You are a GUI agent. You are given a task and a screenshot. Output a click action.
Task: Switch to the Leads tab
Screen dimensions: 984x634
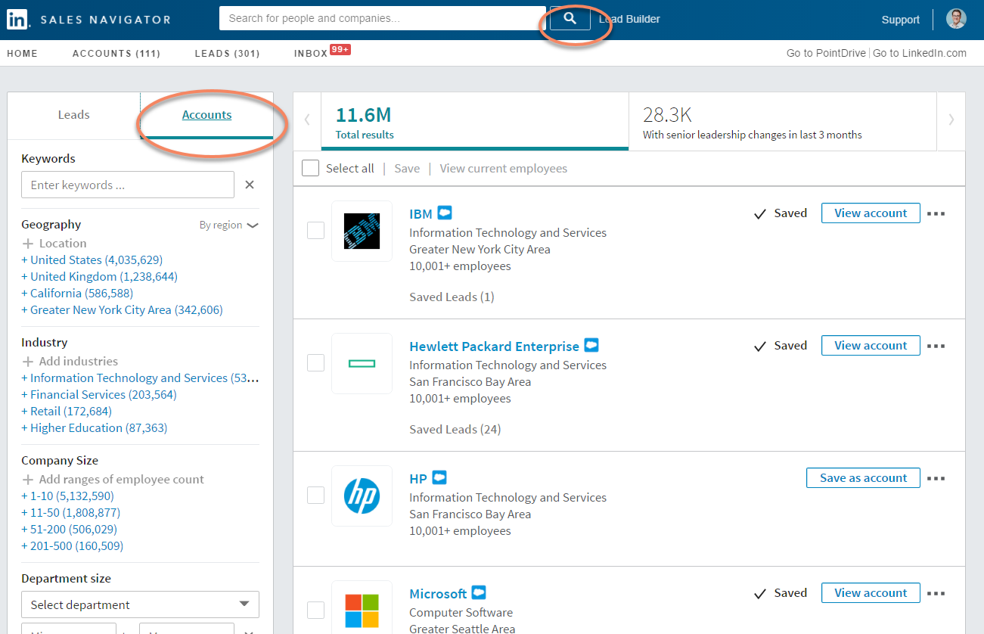pyautogui.click(x=73, y=115)
